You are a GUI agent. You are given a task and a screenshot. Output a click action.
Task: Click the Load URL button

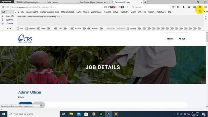(x=10, y=16)
